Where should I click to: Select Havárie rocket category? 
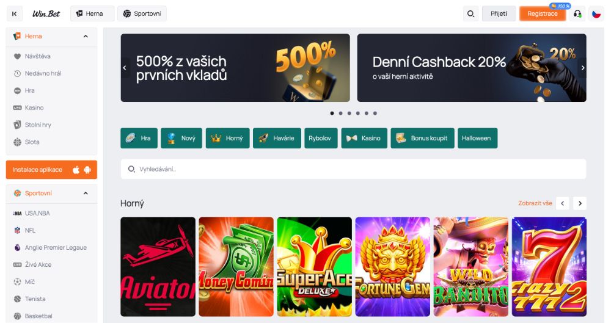[x=277, y=138]
